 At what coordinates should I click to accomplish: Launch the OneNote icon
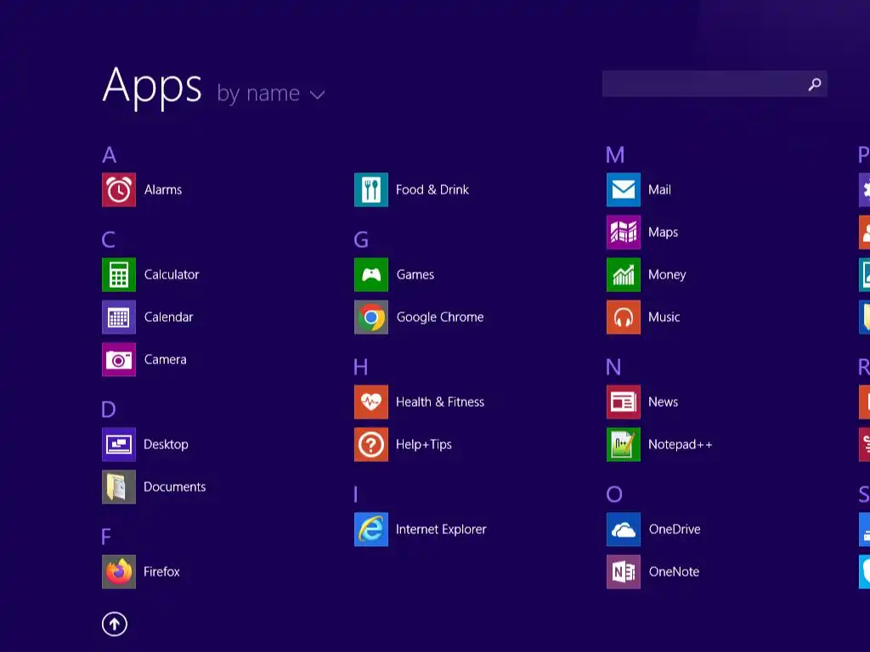(624, 571)
